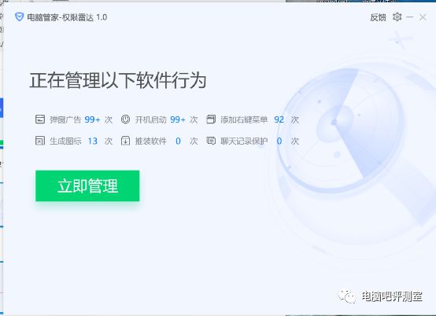Select the 聊天记录保护 label text
Image resolution: width=436 pixels, height=316 pixels.
tap(244, 141)
